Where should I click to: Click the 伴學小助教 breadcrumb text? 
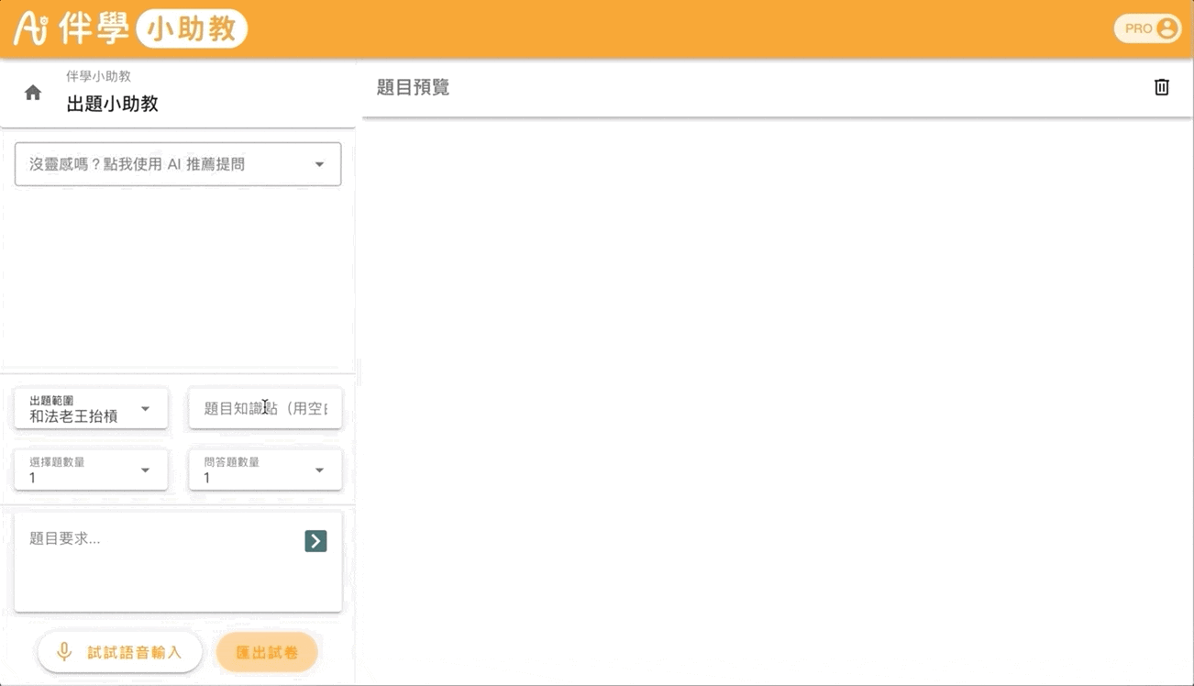tap(98, 76)
